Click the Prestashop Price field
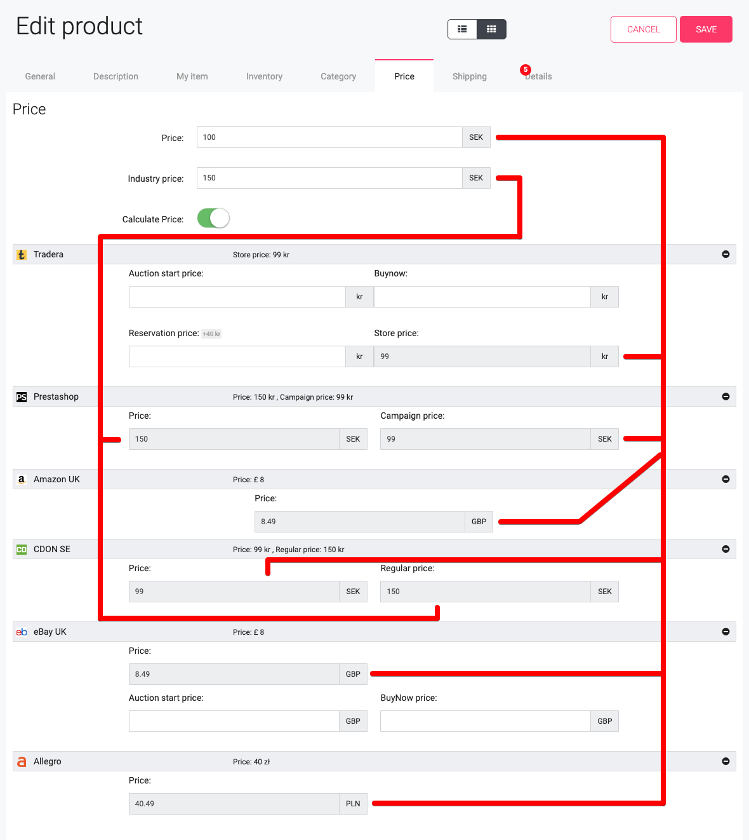The width and height of the screenshot is (749, 840). click(x=234, y=439)
